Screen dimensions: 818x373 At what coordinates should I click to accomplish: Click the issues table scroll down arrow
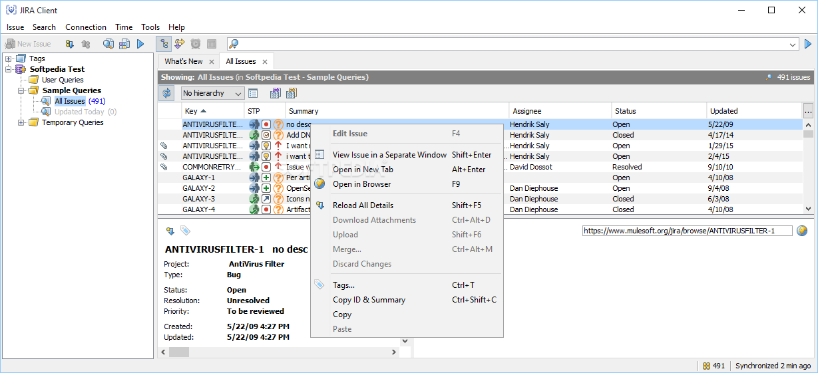(x=808, y=209)
